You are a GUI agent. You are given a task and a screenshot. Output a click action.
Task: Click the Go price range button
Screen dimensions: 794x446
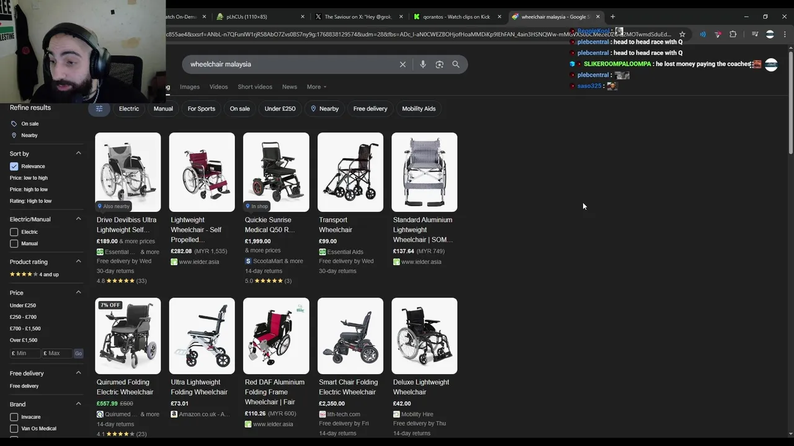tap(78, 353)
